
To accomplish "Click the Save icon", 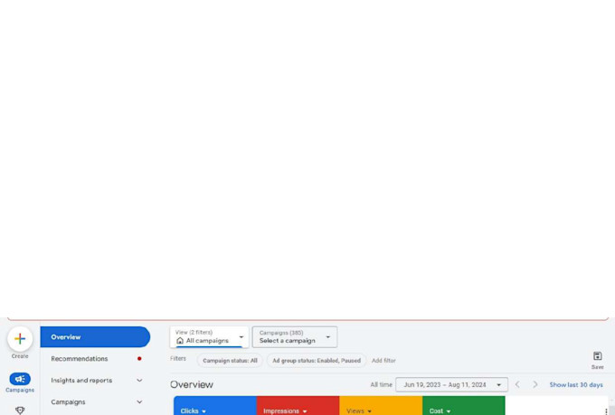I will tap(597, 356).
